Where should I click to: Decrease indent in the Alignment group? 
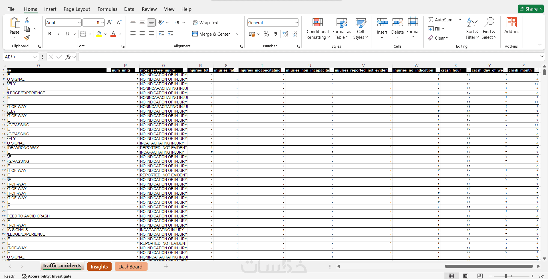click(161, 34)
